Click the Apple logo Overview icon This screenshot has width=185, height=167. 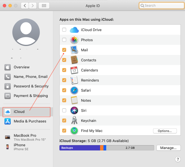(8, 67)
